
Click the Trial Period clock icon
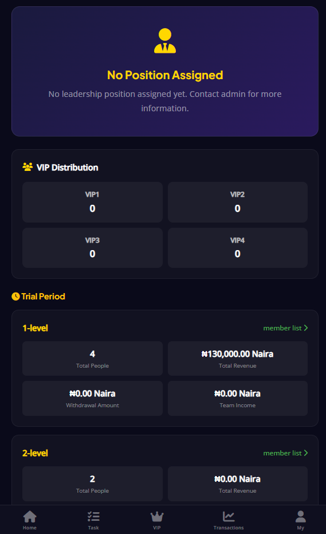coord(15,297)
